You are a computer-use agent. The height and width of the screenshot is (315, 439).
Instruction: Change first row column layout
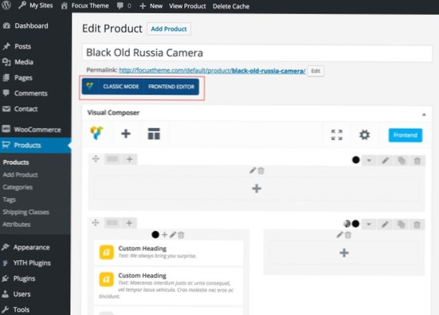[x=112, y=159]
